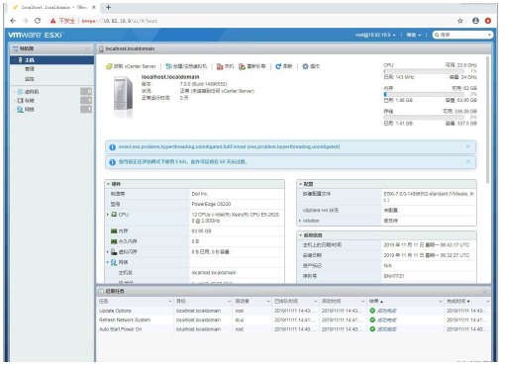The height and width of the screenshot is (365, 505).
Task: Click the Navigator panel icon
Action: [x=15, y=48]
